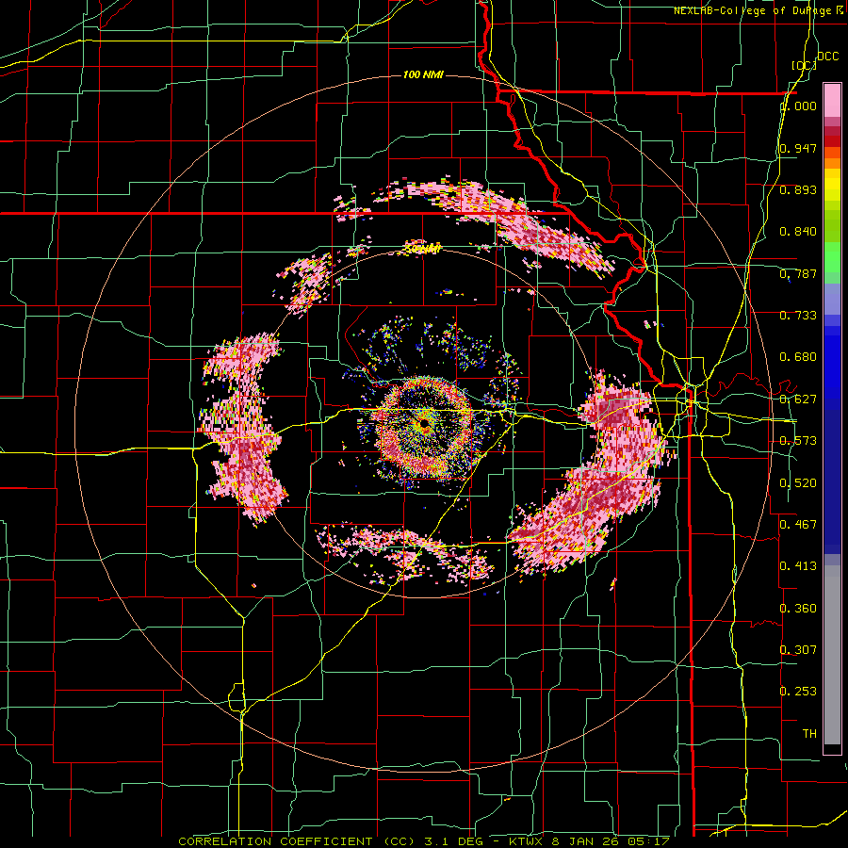848x848 pixels.
Task: Click the 0.360 legend value
Action: tap(798, 609)
